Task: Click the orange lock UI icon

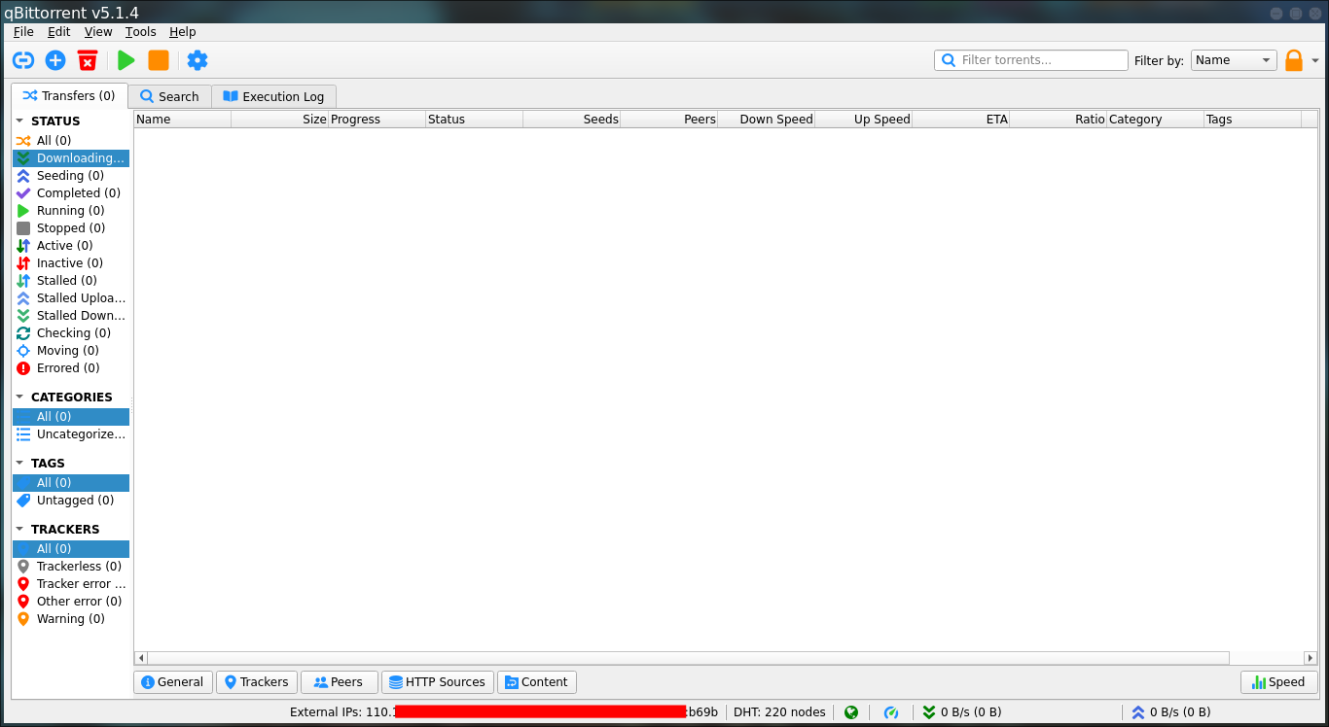Action: 1293,60
